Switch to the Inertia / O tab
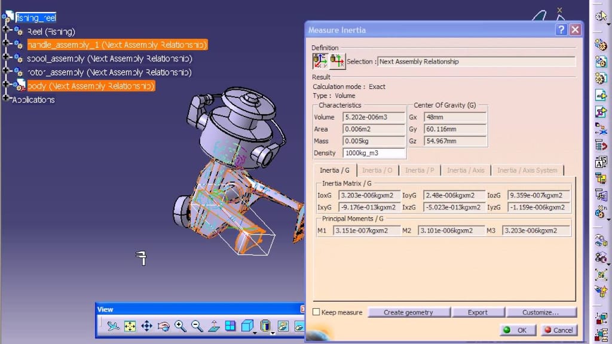 (x=378, y=170)
